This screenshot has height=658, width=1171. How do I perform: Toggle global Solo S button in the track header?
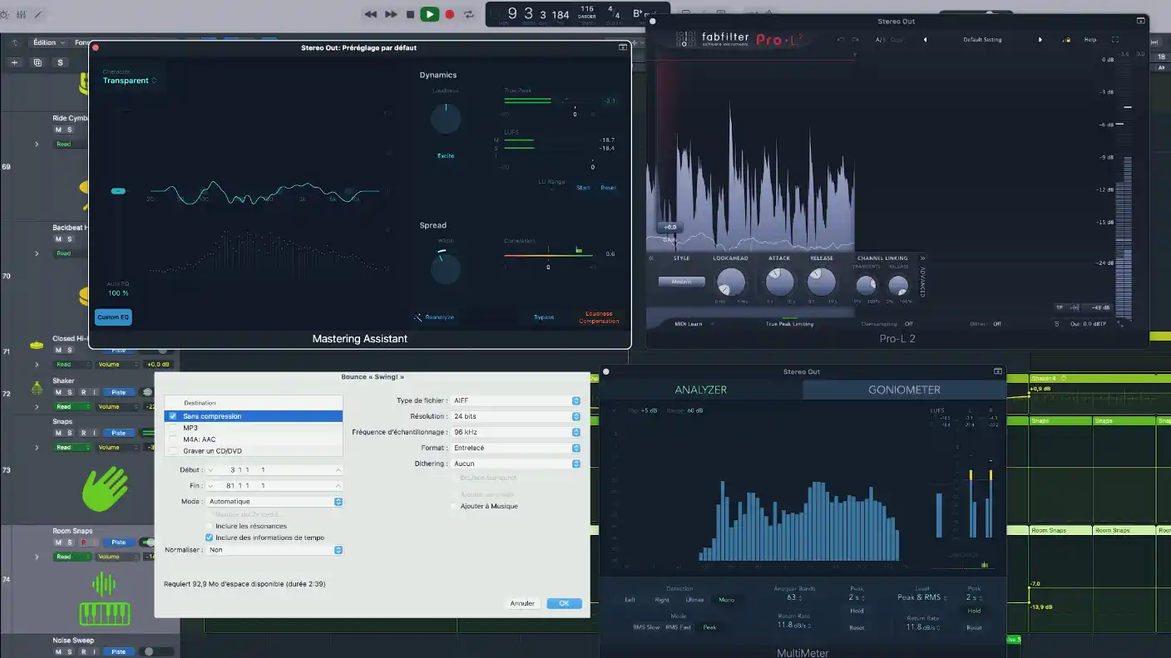click(60, 62)
